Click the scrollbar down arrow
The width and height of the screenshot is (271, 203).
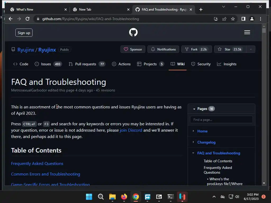tap(264, 183)
